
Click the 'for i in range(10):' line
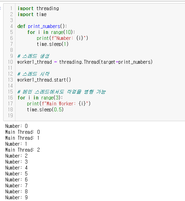pos(51,32)
